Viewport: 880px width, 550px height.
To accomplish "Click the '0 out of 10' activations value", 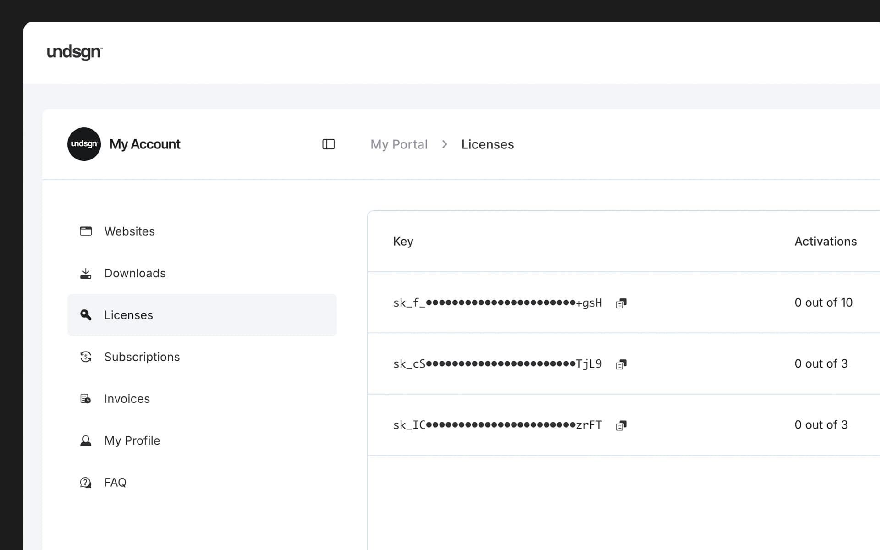I will (x=823, y=302).
